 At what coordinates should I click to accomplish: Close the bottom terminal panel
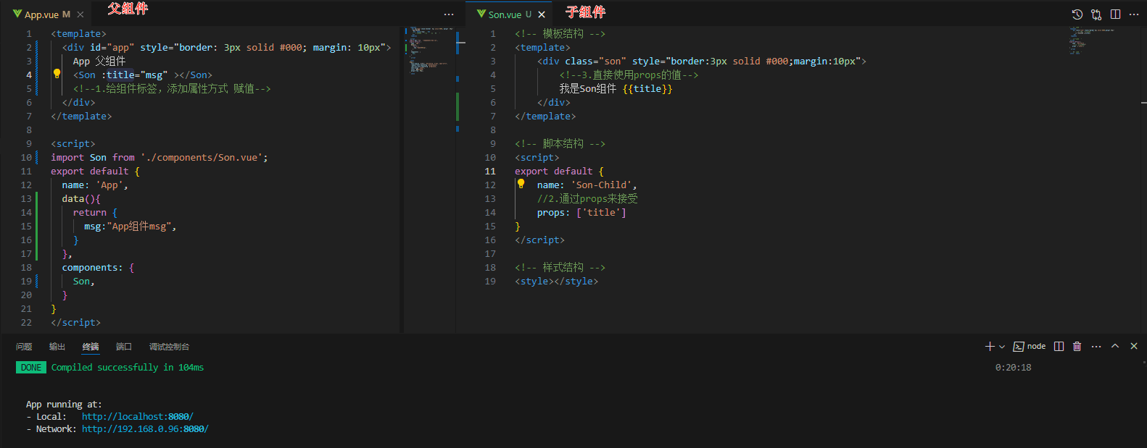pyautogui.click(x=1134, y=347)
